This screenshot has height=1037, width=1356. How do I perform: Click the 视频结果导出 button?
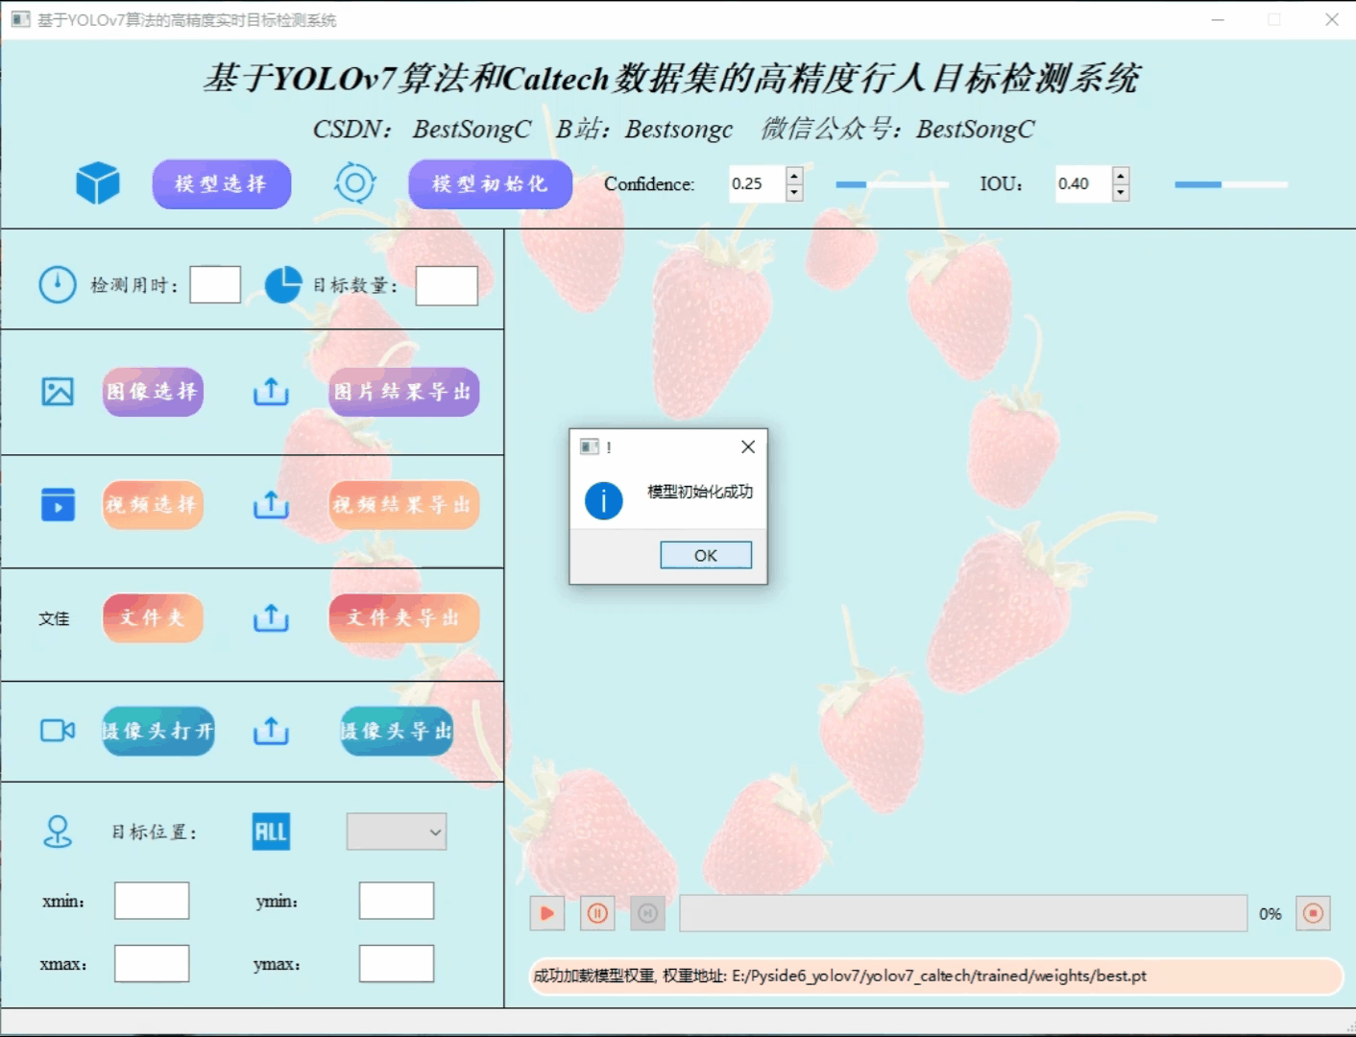(403, 505)
